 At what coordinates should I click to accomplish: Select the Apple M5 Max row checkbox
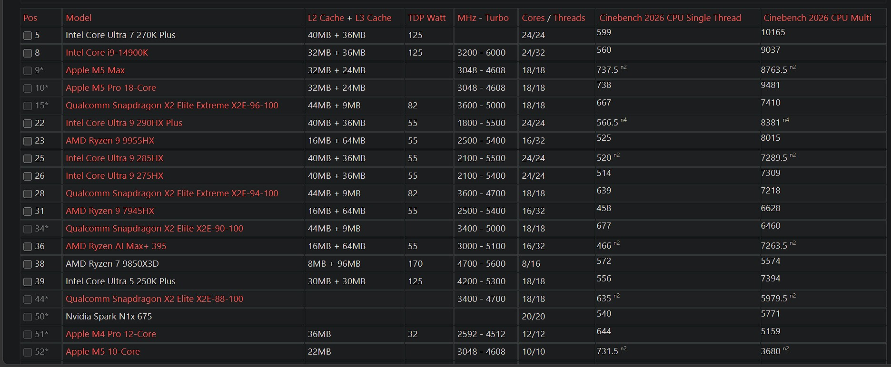pyautogui.click(x=28, y=71)
